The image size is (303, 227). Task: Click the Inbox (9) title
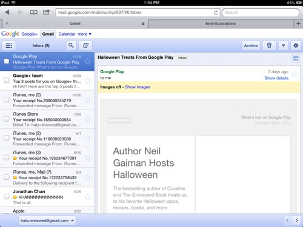tap(41, 45)
